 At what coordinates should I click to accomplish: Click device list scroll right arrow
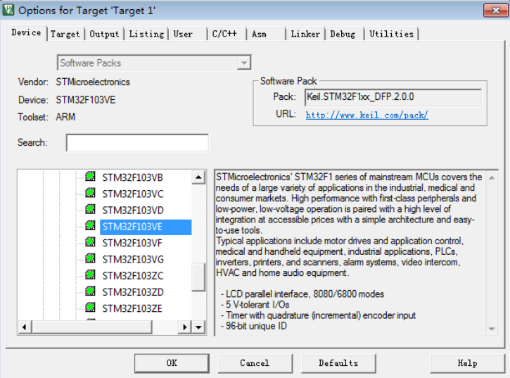coord(185,327)
